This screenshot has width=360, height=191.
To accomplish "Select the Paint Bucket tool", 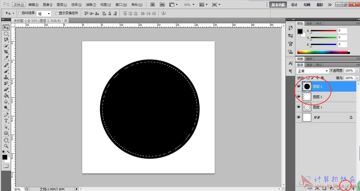I will pos(6,96).
